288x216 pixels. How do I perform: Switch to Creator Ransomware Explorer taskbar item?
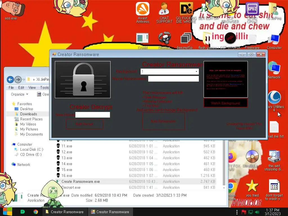[x=65, y=212]
